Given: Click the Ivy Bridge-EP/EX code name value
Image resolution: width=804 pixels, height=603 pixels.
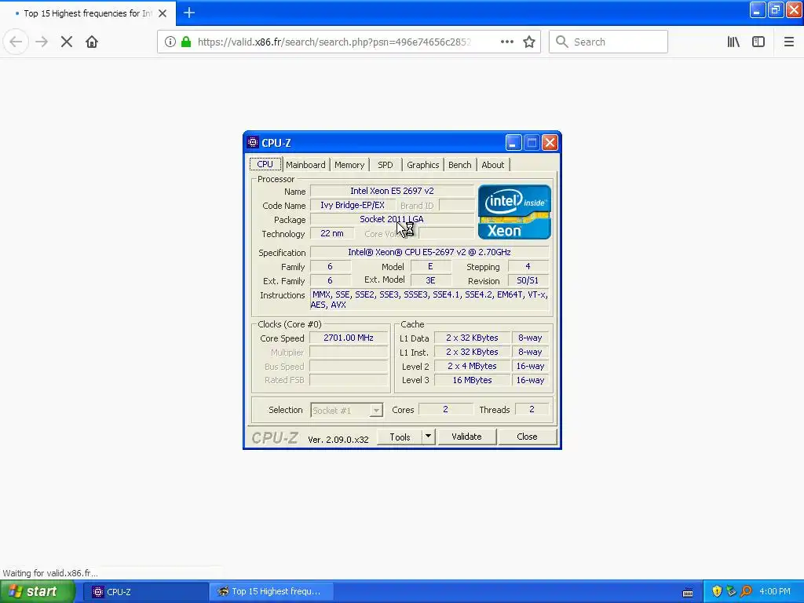Looking at the screenshot, I should click(x=353, y=205).
